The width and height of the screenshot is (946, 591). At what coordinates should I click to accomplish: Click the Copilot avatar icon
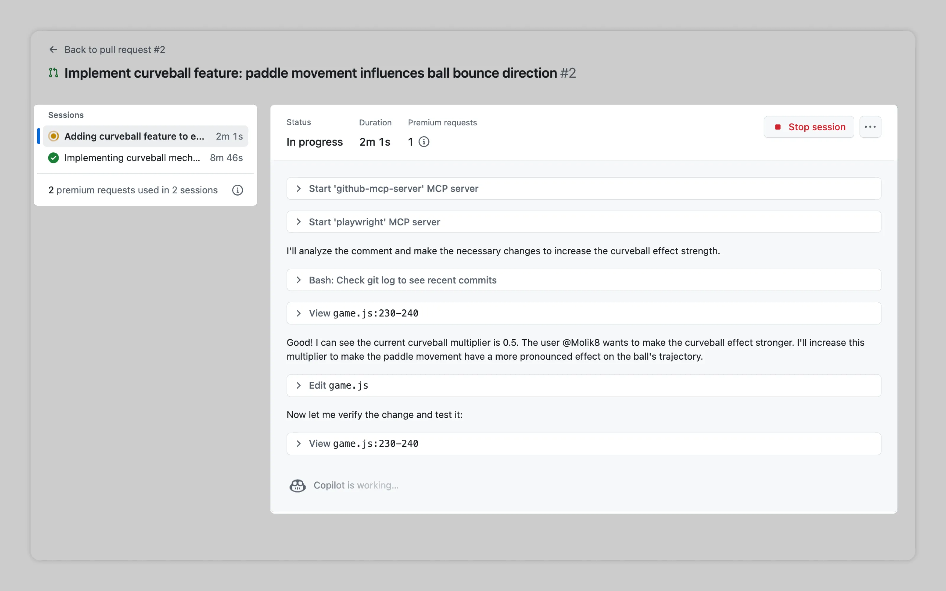(297, 485)
